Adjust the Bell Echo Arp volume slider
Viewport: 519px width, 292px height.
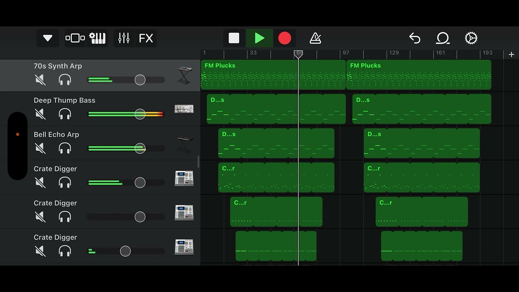click(x=140, y=148)
